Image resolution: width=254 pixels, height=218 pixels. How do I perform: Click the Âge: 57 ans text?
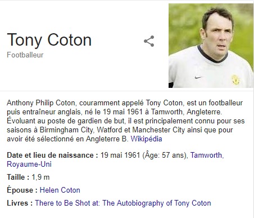[x=165, y=155]
